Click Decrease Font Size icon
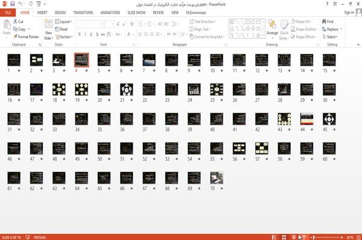The image size is (362, 240). click(x=124, y=24)
